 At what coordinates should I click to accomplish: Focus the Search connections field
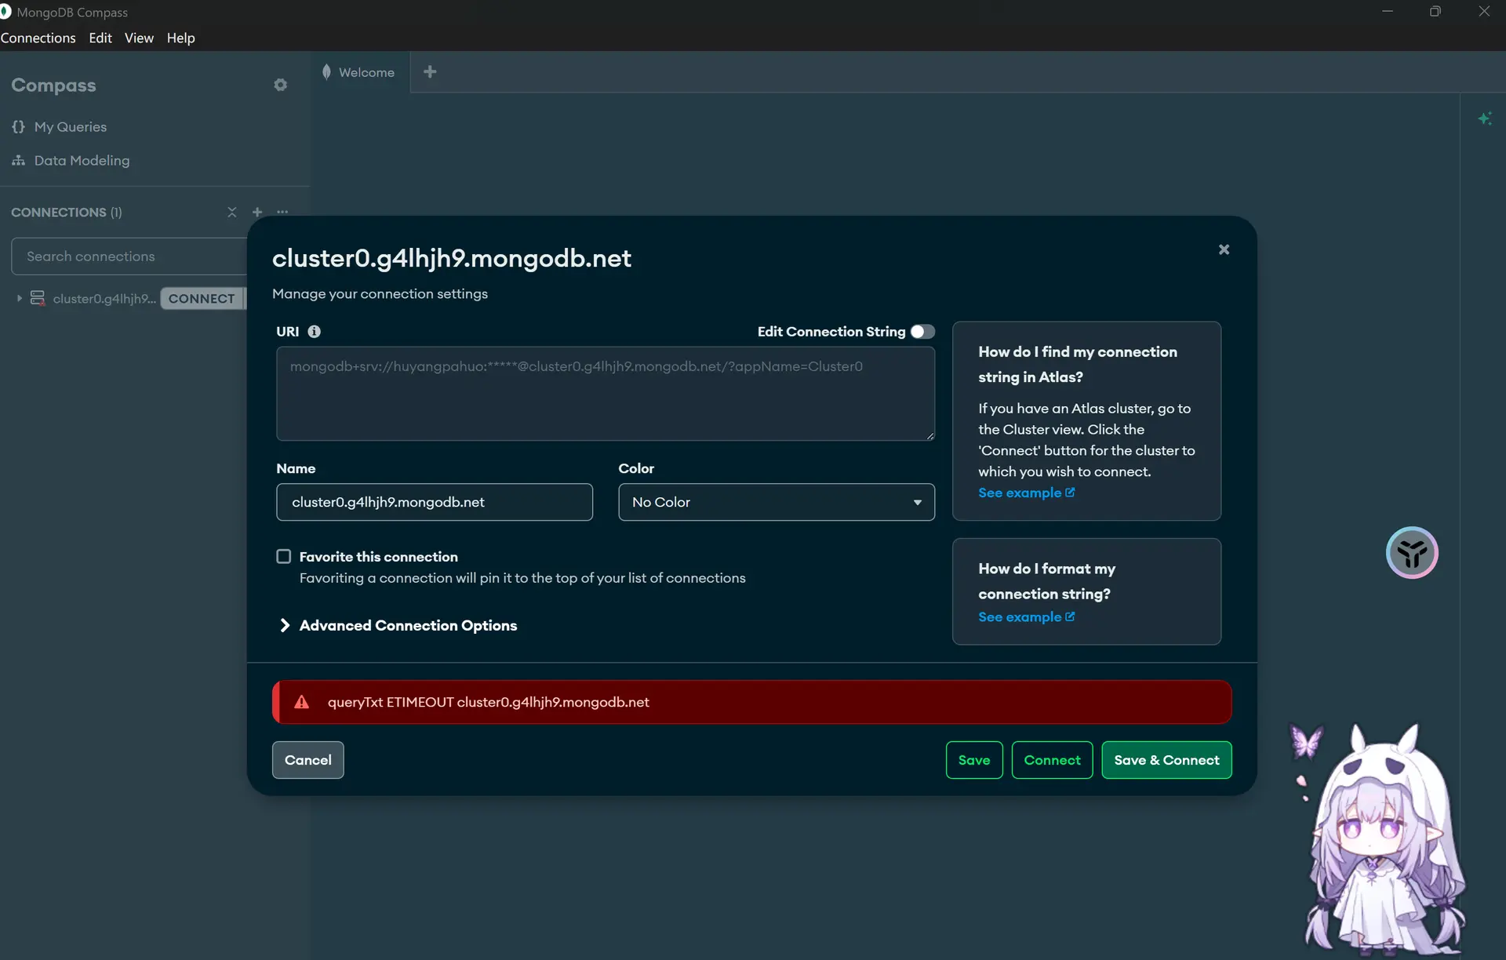coord(129,256)
